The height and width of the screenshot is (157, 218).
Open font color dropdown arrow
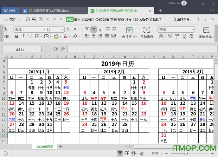[x=69, y=37]
